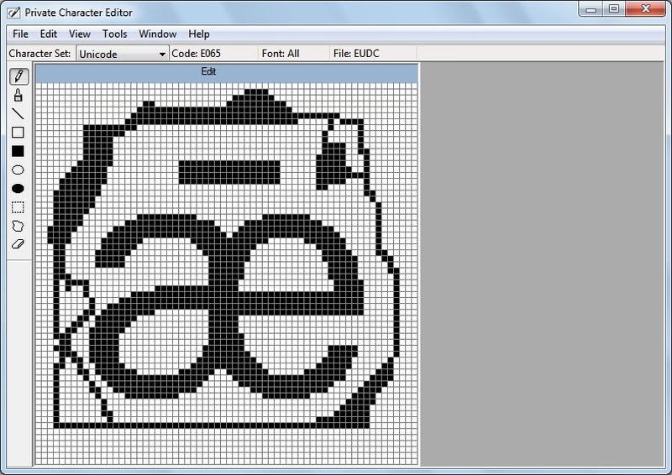Select the Brush tool

[18, 95]
